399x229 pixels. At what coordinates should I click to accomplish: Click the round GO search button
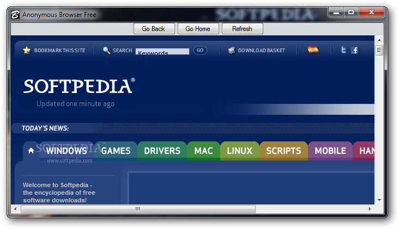[x=200, y=50]
